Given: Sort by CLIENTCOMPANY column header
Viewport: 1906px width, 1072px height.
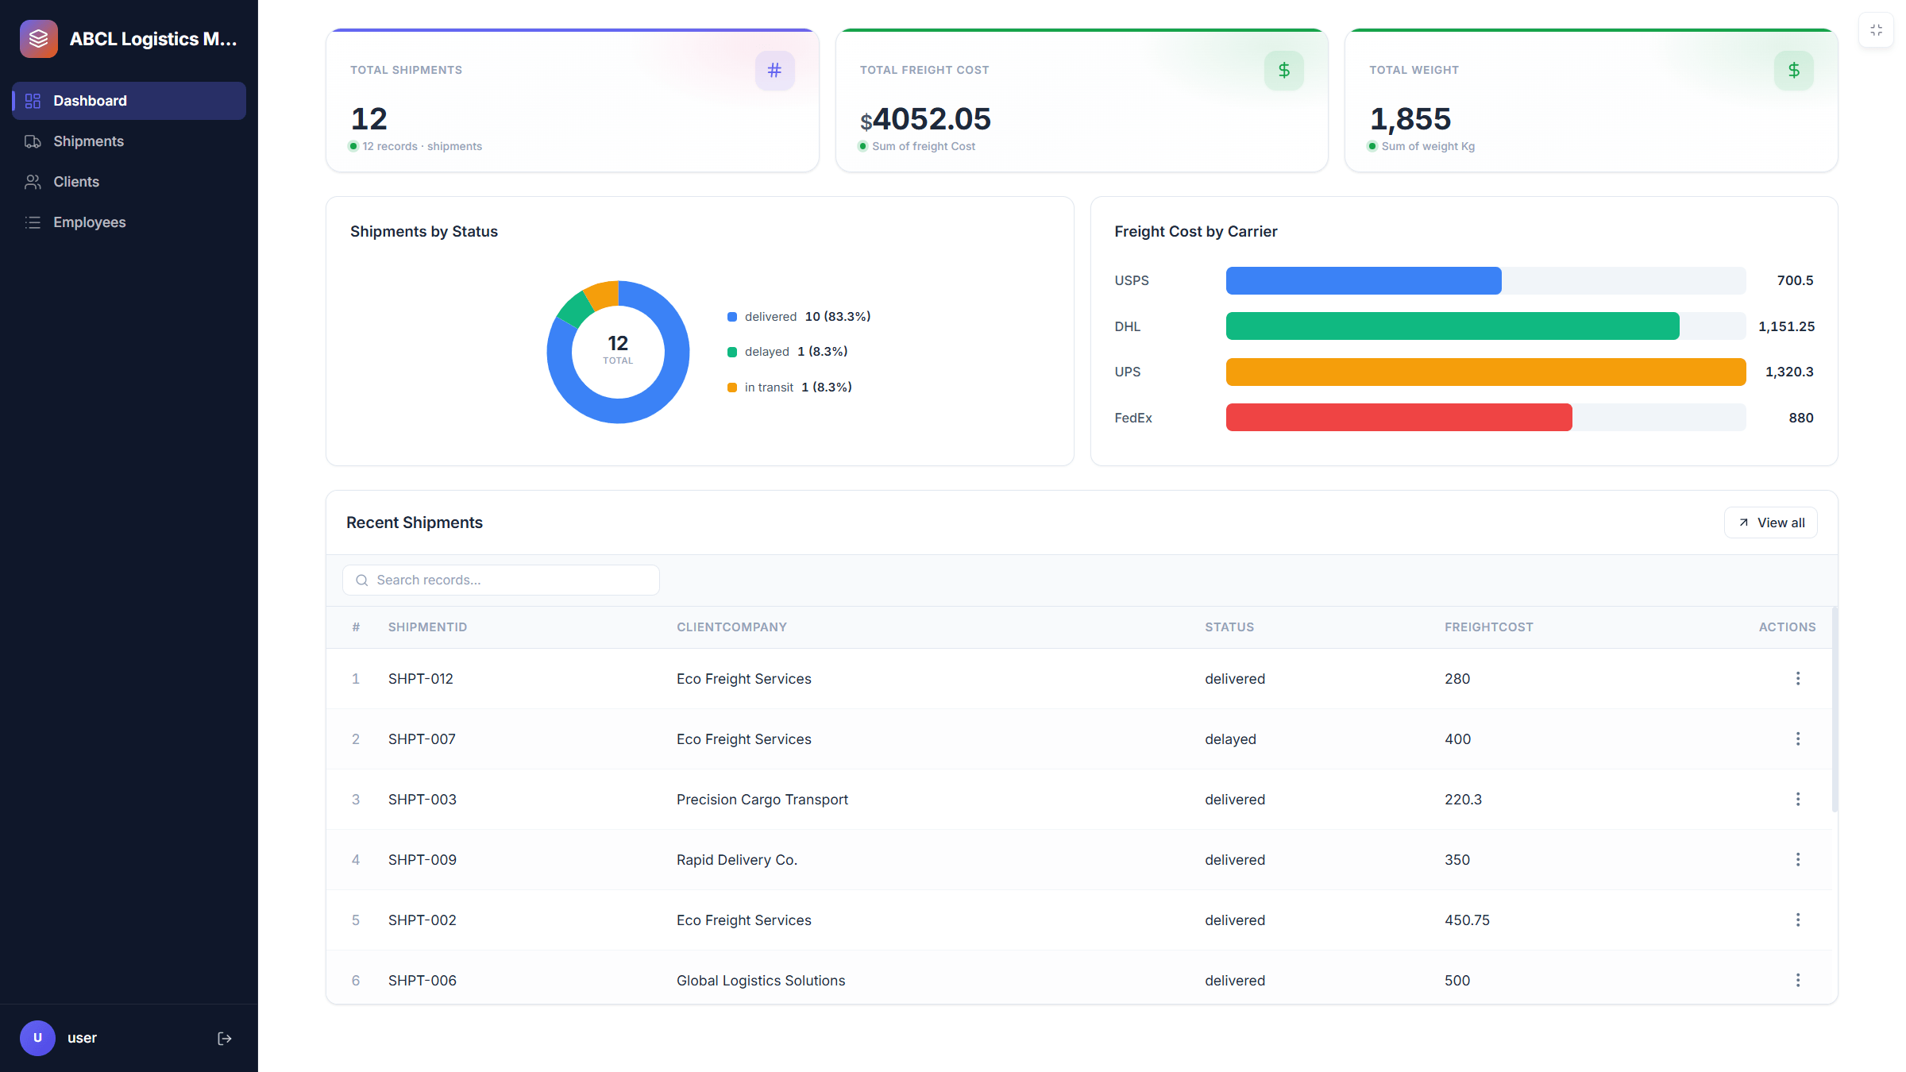Looking at the screenshot, I should (731, 627).
